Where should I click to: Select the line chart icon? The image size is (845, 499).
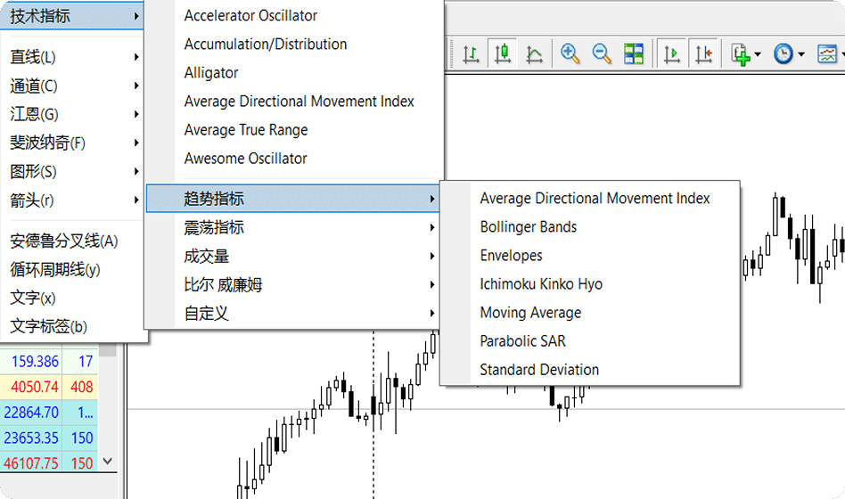pyautogui.click(x=534, y=54)
